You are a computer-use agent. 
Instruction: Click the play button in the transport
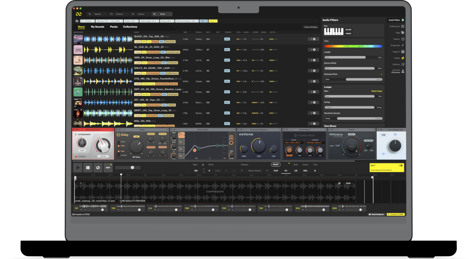[x=78, y=168]
